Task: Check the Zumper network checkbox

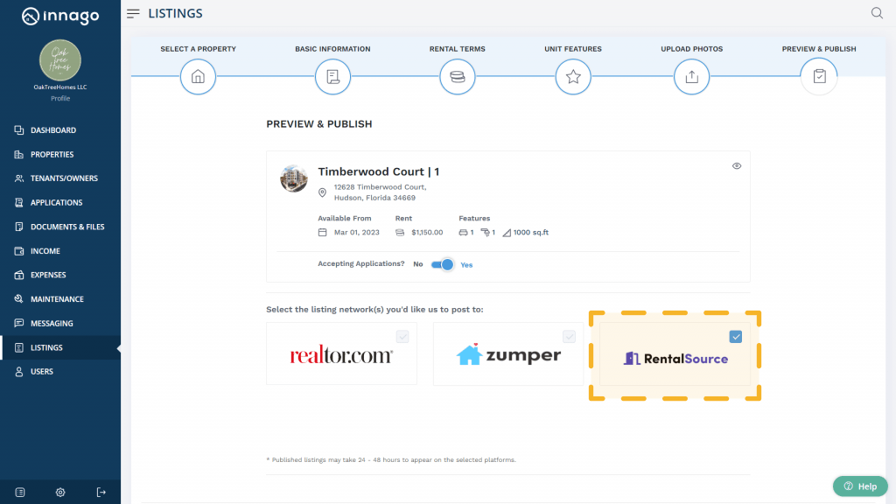Action: tap(569, 336)
